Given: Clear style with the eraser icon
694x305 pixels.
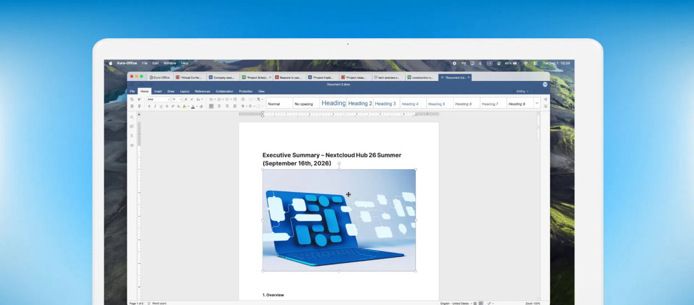Looking at the screenshot, I should pos(201,106).
